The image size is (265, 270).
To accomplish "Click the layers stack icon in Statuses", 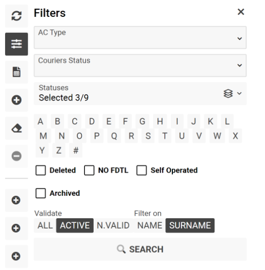I will click(x=228, y=94).
